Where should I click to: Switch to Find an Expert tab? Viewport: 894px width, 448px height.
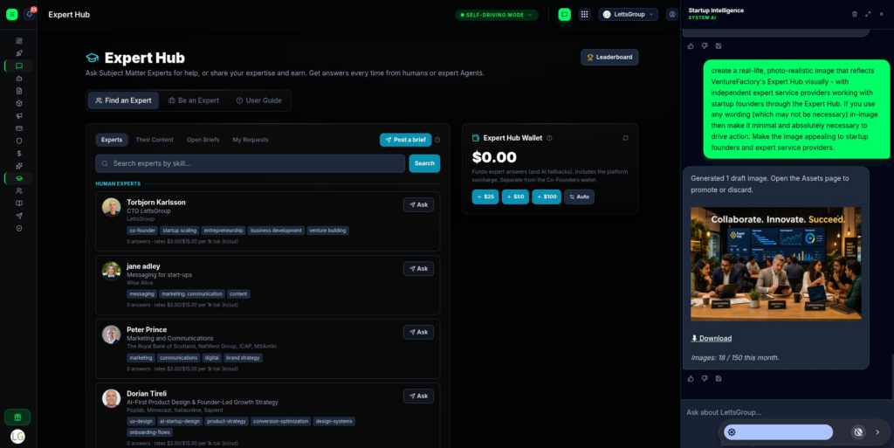coord(123,100)
